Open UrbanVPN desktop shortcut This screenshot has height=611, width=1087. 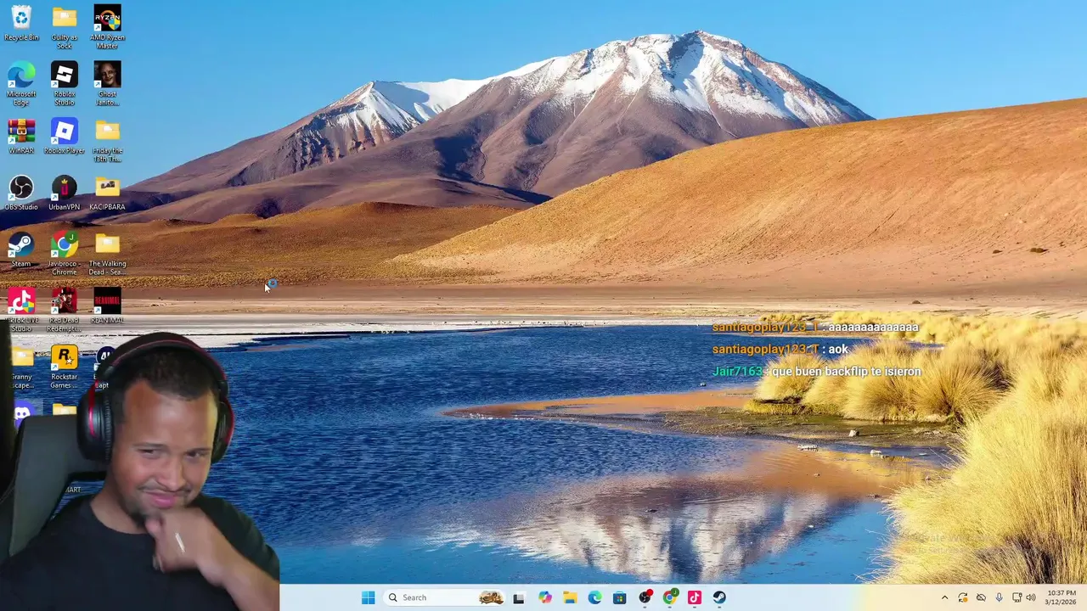[x=65, y=193]
